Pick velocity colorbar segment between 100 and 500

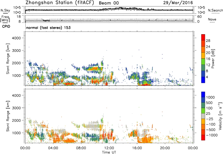[203, 105]
